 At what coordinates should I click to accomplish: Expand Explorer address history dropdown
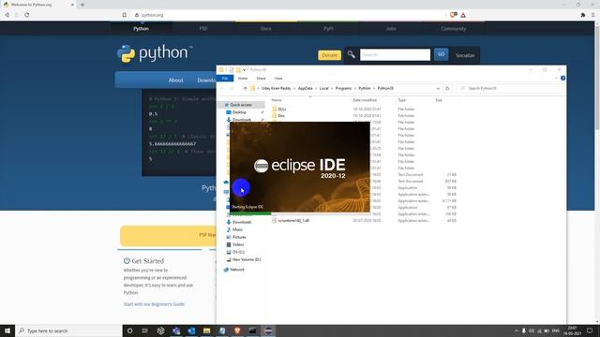438,88
